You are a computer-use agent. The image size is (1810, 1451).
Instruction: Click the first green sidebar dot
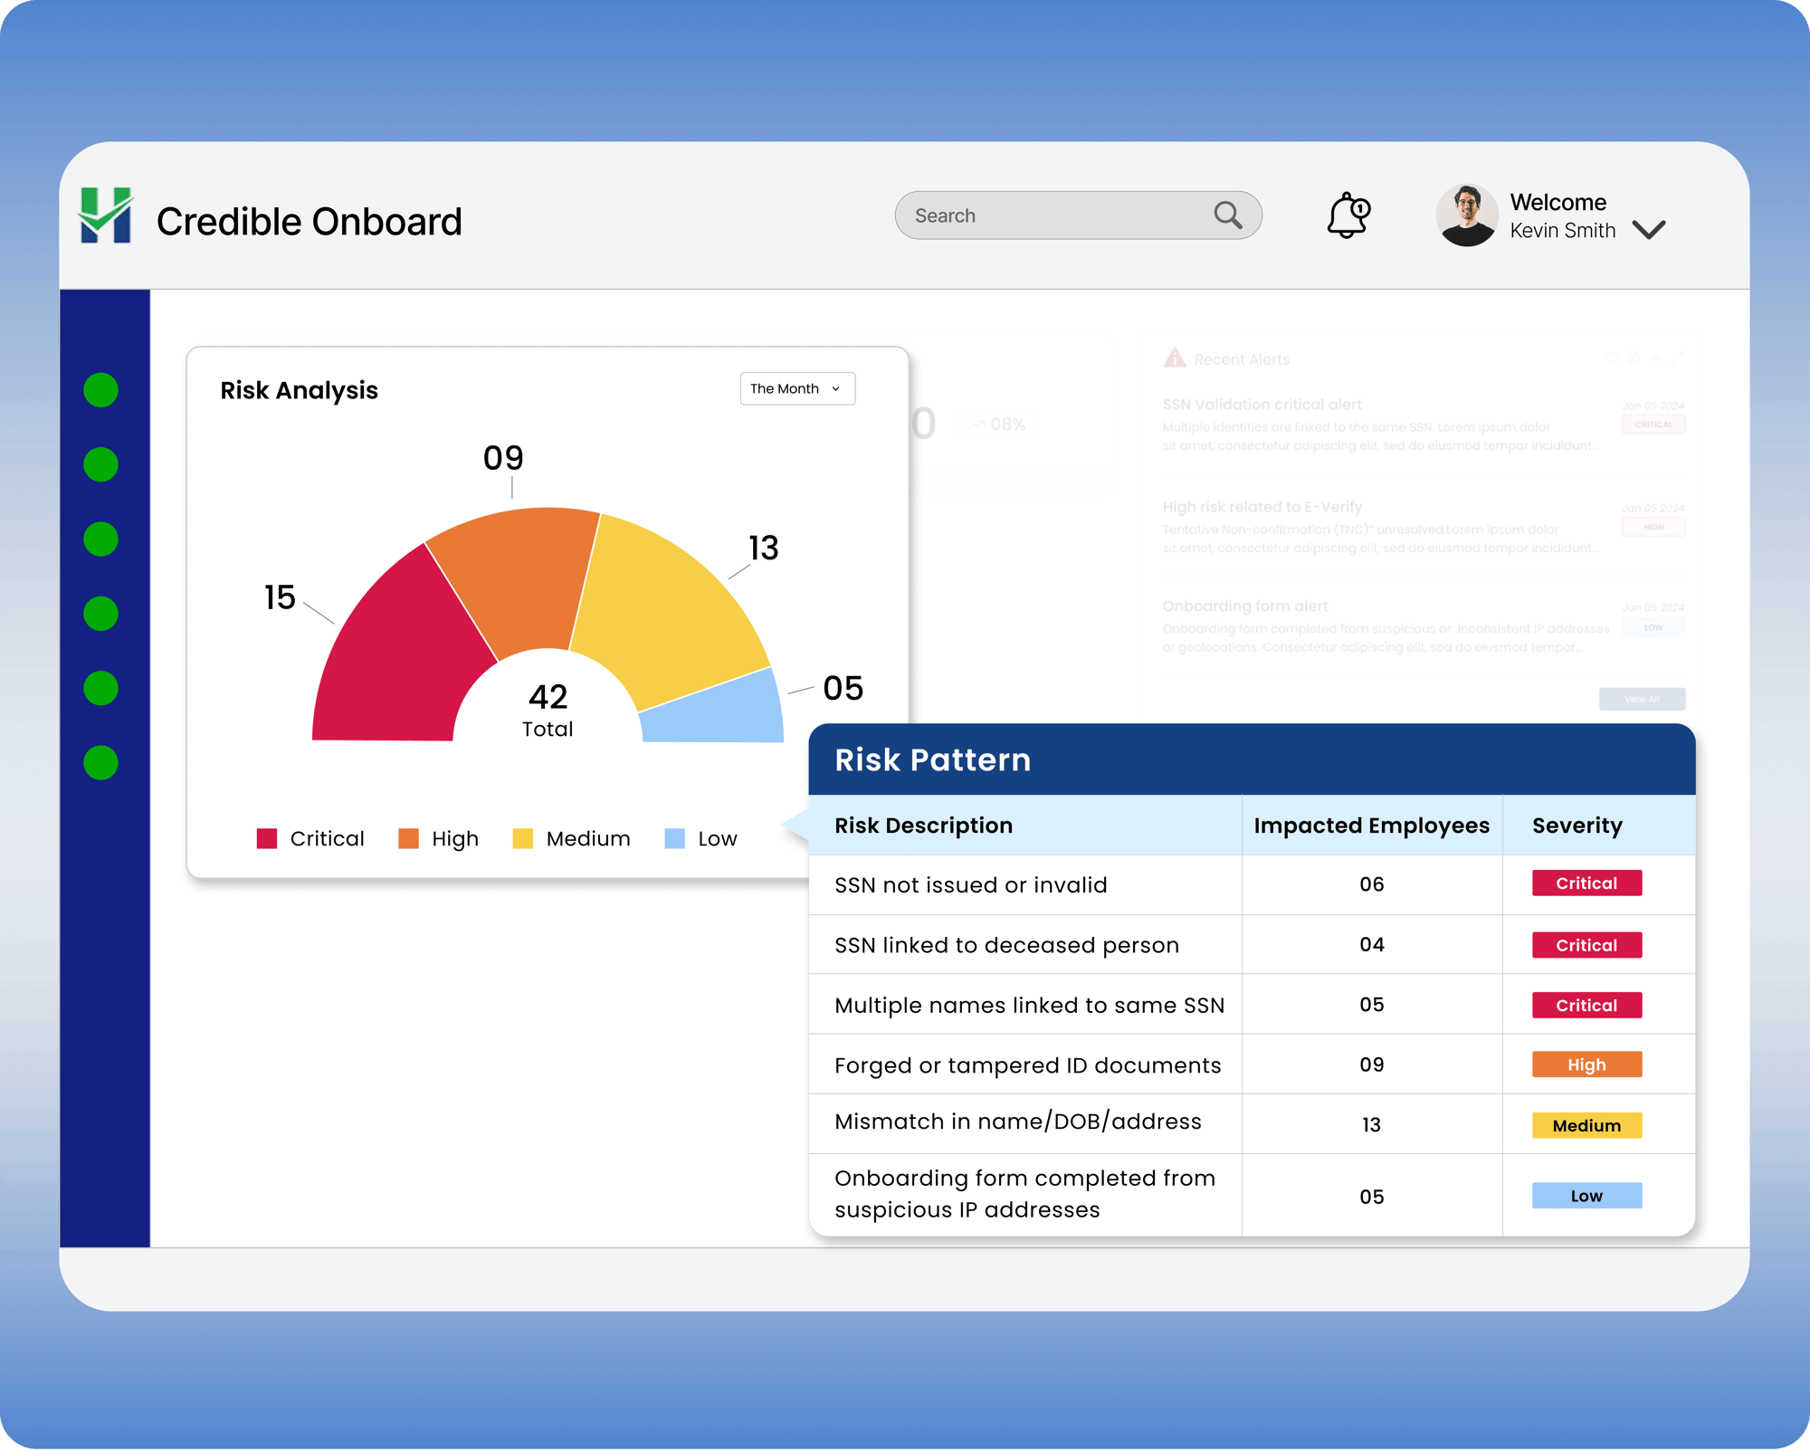[x=100, y=390]
